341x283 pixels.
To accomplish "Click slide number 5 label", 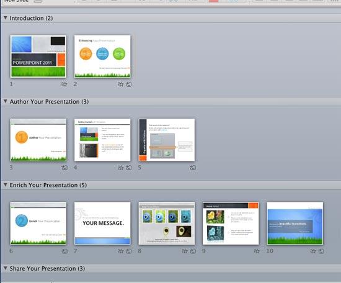I will coord(139,168).
